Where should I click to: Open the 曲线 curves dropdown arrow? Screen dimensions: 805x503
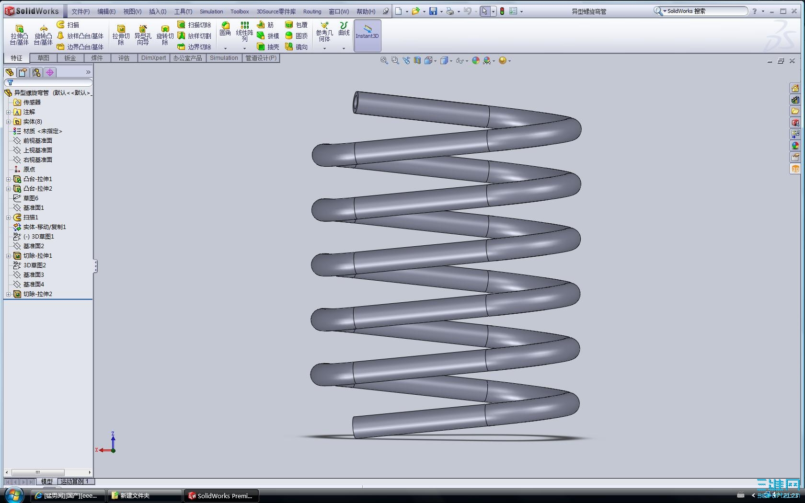[344, 48]
